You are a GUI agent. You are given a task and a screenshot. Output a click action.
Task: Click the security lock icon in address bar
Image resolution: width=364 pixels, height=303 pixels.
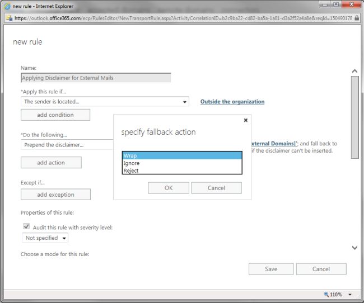coord(357,18)
